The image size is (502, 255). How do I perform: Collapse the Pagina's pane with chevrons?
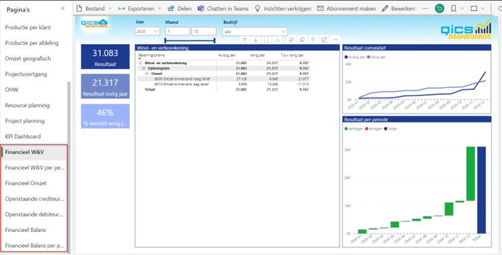click(63, 9)
